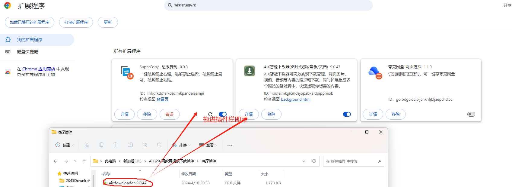Open the background.html inspect link
The image size is (512, 187).
point(296,99)
